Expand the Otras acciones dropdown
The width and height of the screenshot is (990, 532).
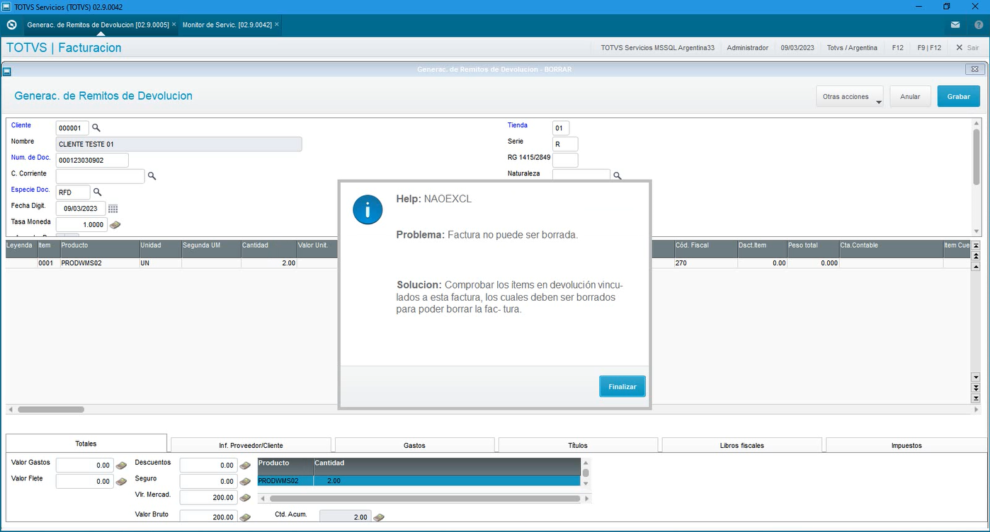(849, 96)
